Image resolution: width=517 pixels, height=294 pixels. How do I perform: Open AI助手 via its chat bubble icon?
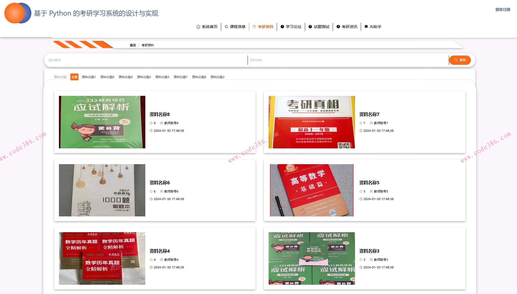pyautogui.click(x=366, y=26)
